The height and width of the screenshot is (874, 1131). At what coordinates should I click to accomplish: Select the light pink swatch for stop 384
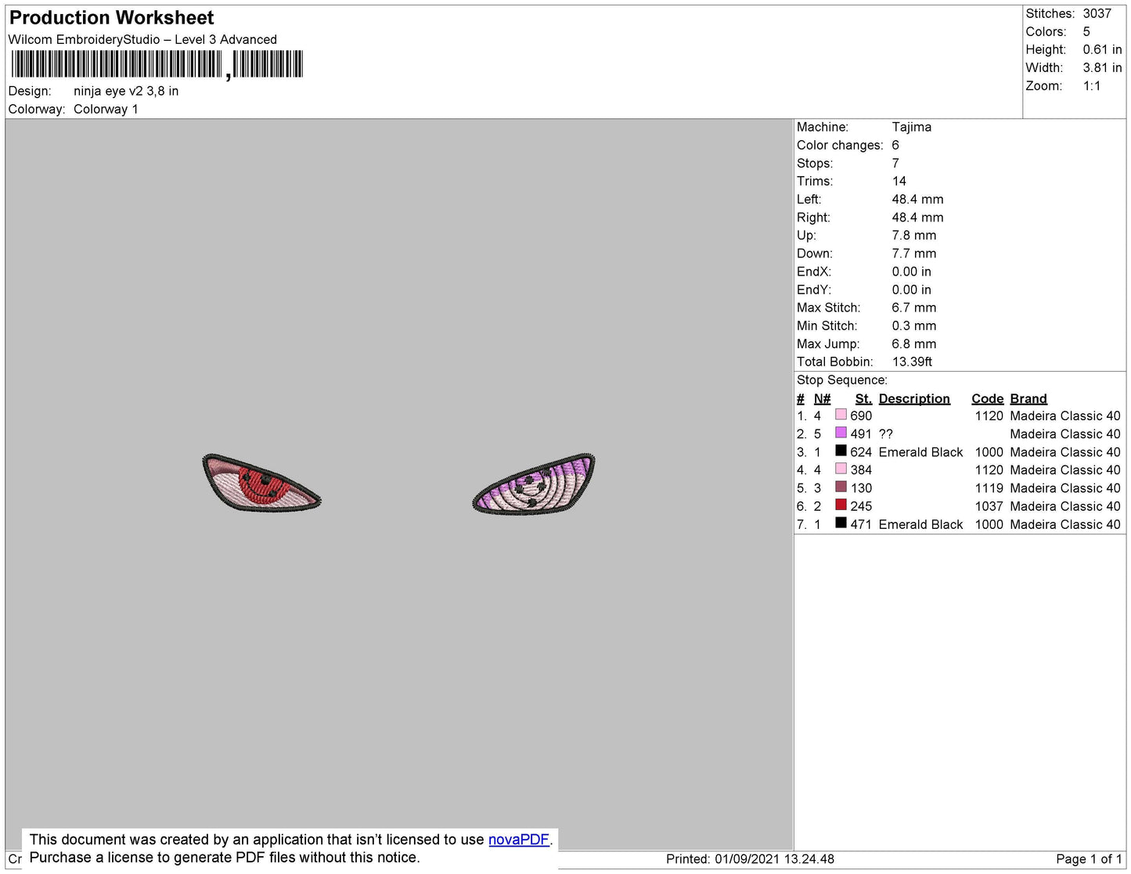(841, 469)
